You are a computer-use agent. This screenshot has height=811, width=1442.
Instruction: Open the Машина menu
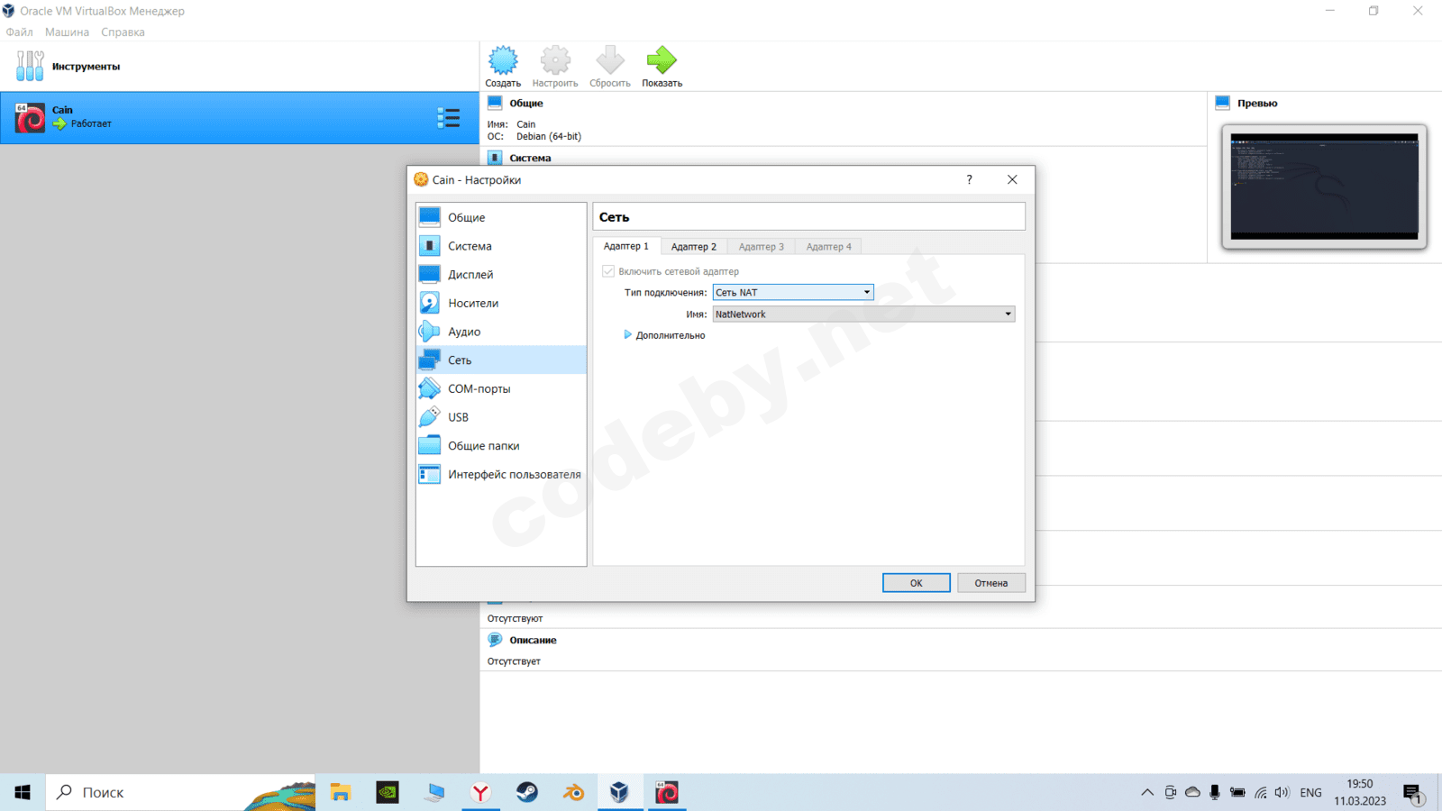(x=67, y=32)
